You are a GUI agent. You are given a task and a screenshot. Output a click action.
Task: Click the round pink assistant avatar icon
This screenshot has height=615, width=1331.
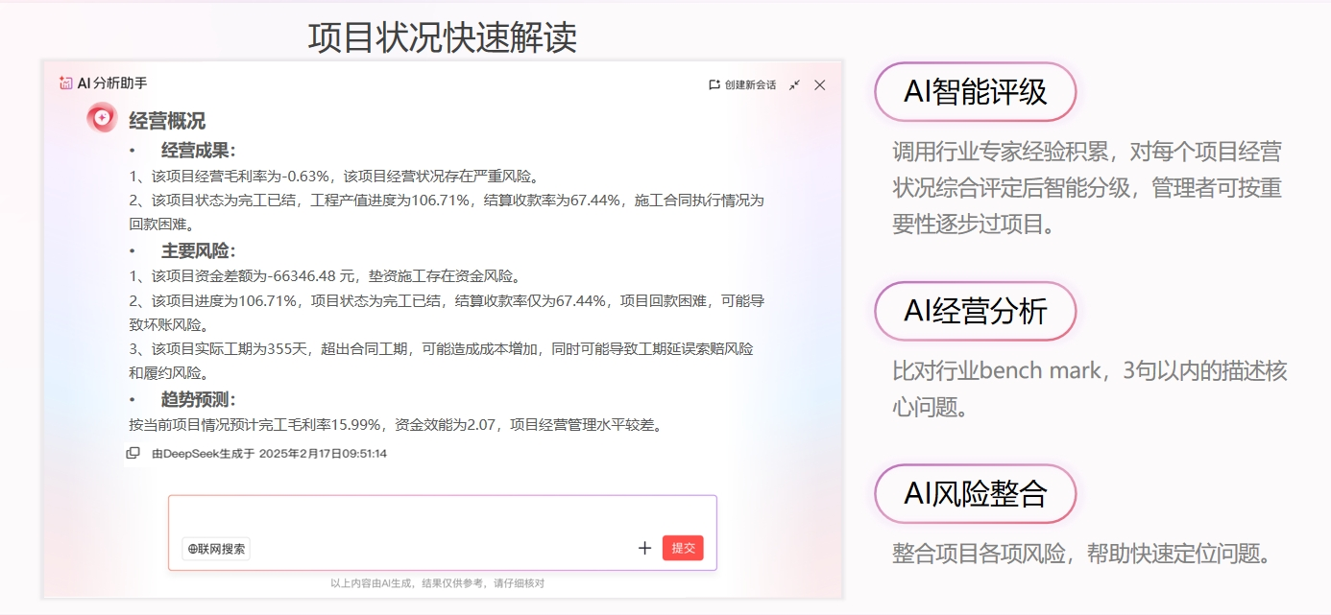(x=102, y=118)
